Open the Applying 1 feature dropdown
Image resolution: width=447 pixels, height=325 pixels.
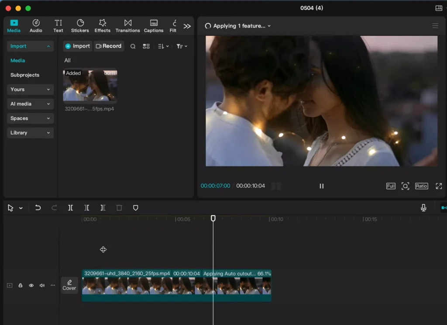pyautogui.click(x=238, y=26)
